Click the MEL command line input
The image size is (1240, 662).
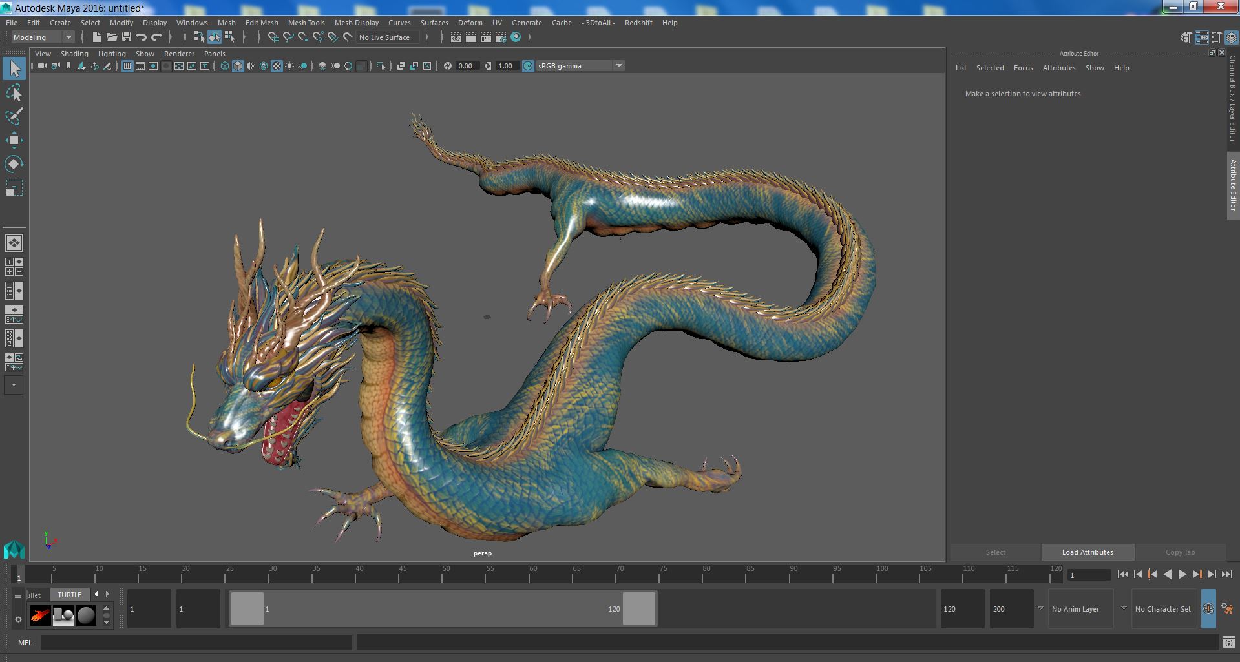(x=196, y=643)
